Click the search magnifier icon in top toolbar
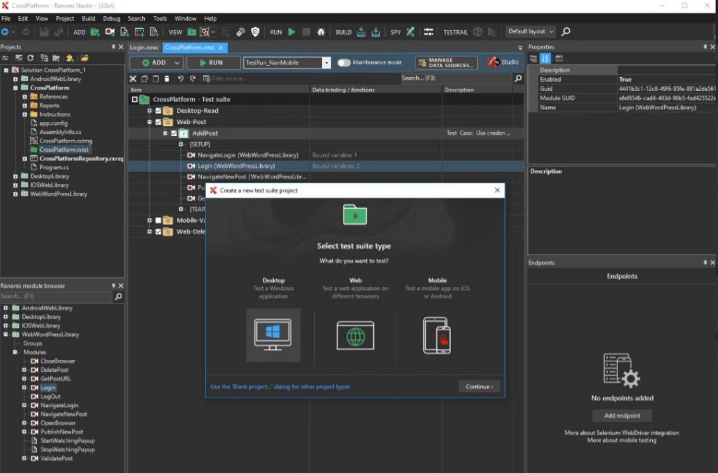 pos(566,32)
